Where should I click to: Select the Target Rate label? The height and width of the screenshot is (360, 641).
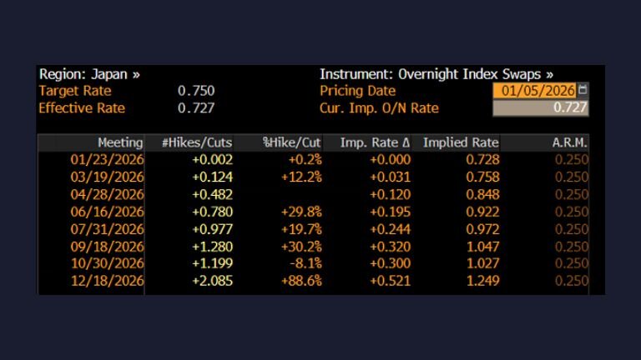(x=75, y=91)
